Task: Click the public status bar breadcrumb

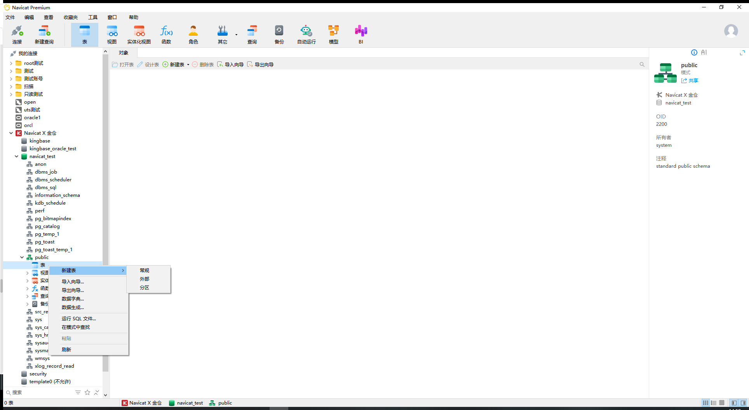Action: click(221, 403)
